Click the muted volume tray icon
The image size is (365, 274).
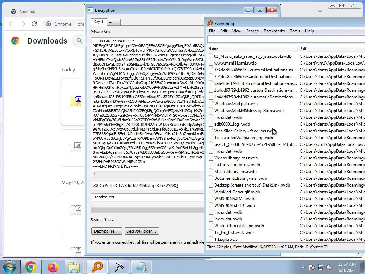(329, 267)
